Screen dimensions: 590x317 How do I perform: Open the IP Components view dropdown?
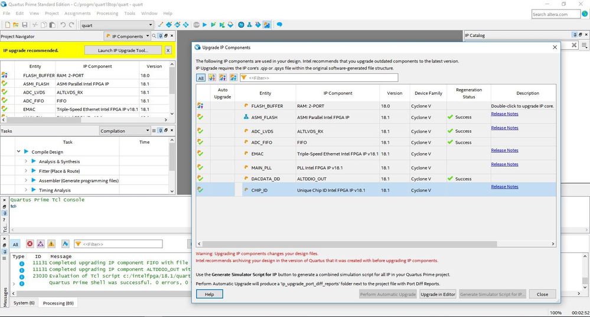pos(127,36)
